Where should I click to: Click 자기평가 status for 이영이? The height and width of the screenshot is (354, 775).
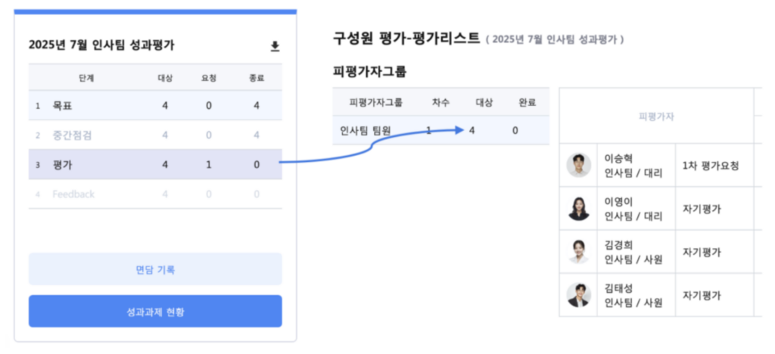(x=702, y=209)
